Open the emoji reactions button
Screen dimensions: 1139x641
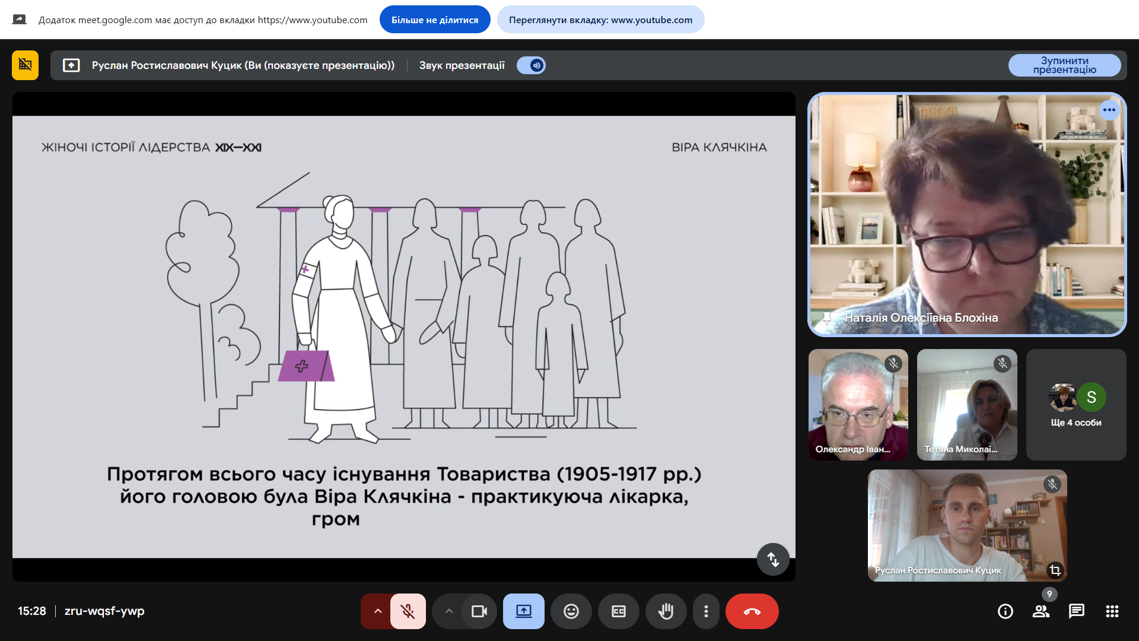coord(571,611)
